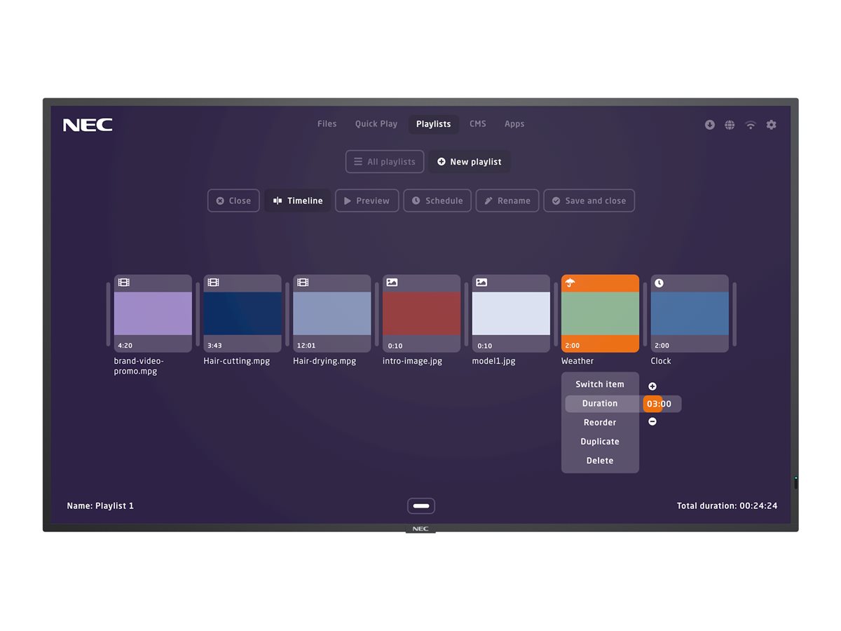
Task: Click the clock icon on Clock tile
Action: (x=659, y=283)
